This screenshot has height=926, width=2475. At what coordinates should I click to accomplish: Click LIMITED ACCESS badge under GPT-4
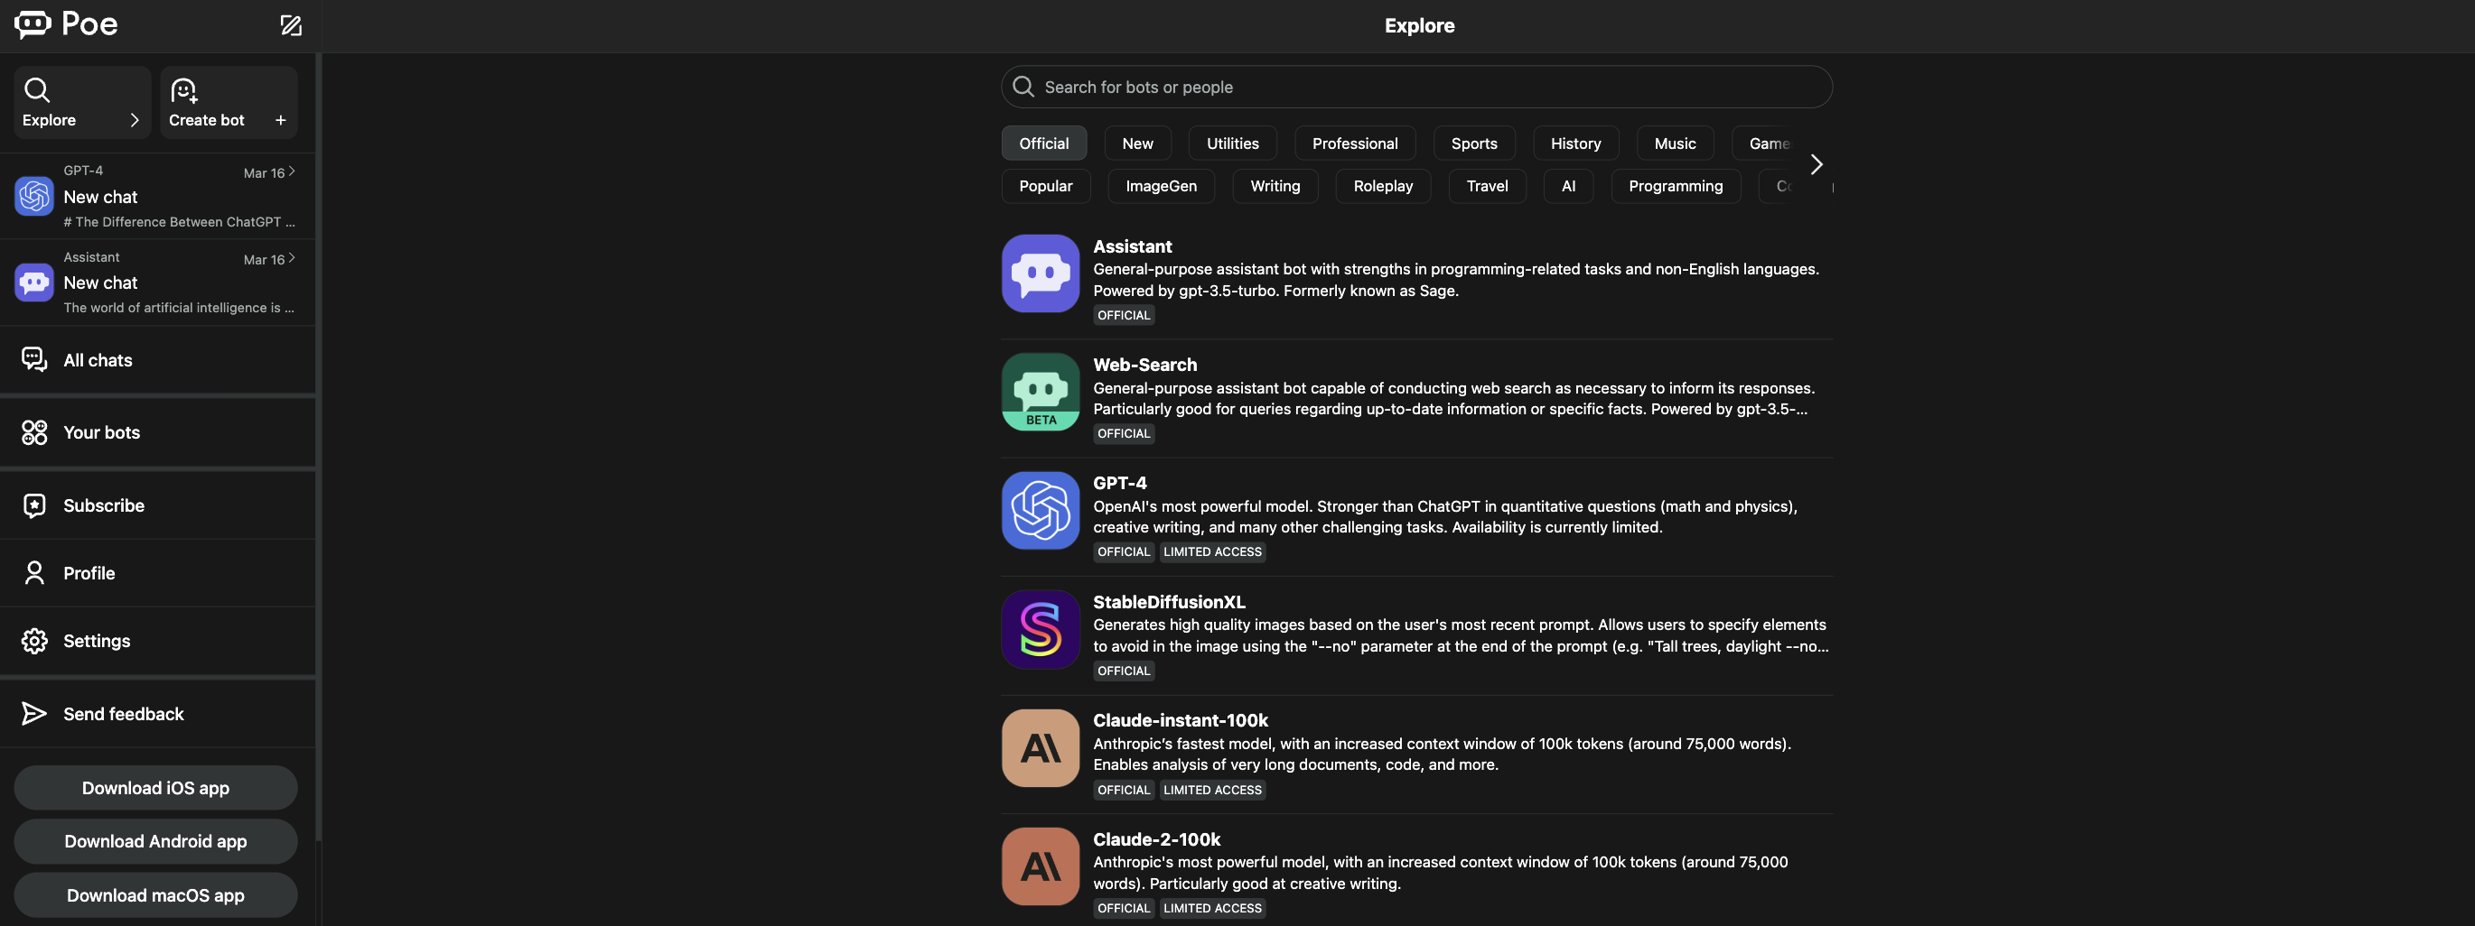1211,551
